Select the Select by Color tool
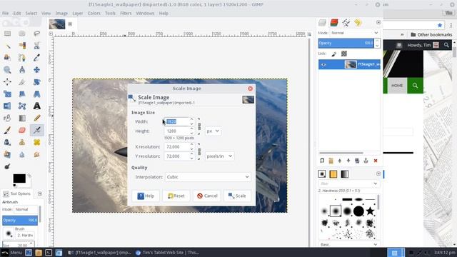The width and height of the screenshot is (457, 257). pyautogui.click(x=22, y=46)
